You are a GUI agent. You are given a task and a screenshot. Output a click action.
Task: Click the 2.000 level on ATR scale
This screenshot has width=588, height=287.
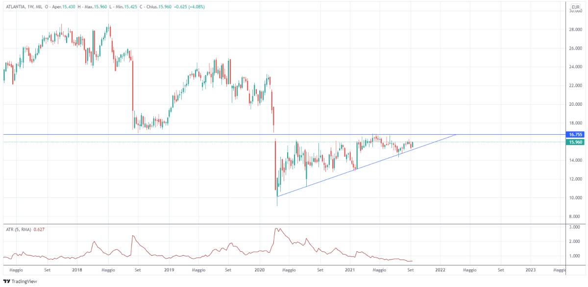click(x=574, y=241)
